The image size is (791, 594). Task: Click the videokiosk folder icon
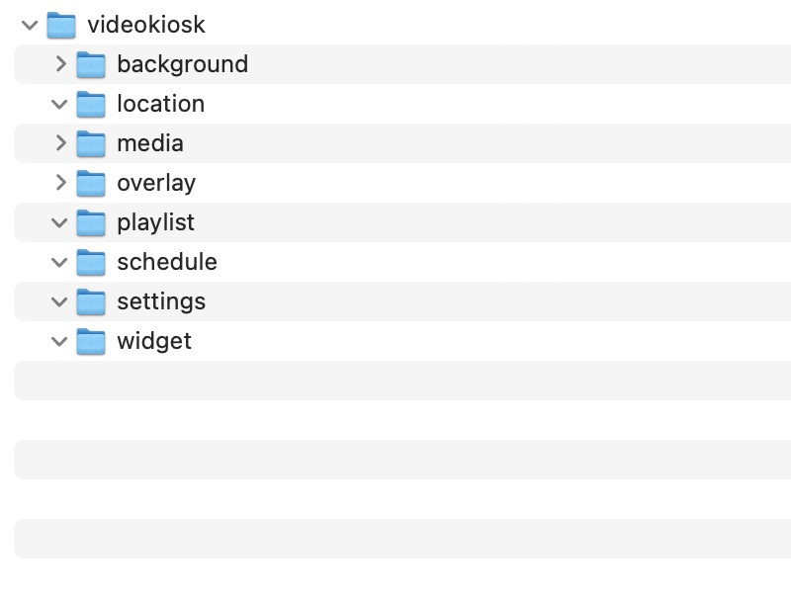pyautogui.click(x=61, y=25)
